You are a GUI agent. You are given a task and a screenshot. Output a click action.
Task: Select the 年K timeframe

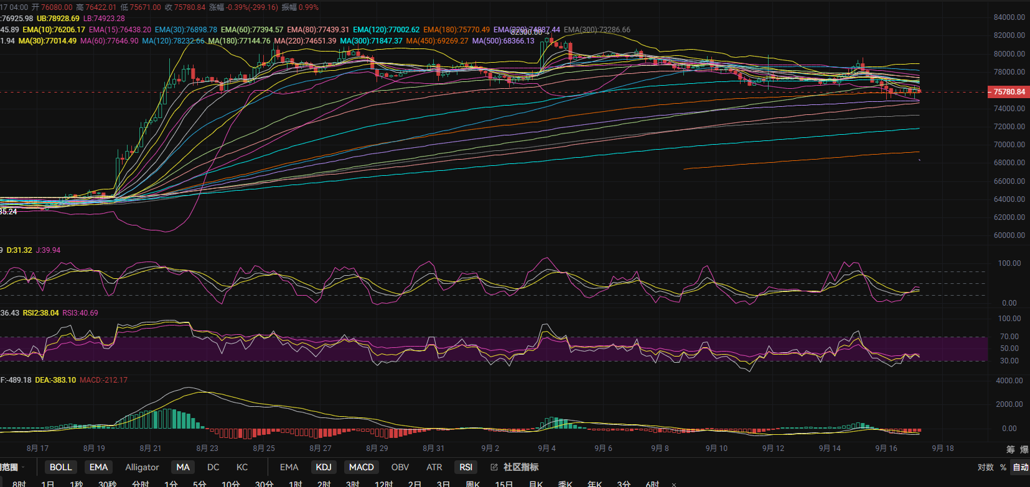point(594,483)
